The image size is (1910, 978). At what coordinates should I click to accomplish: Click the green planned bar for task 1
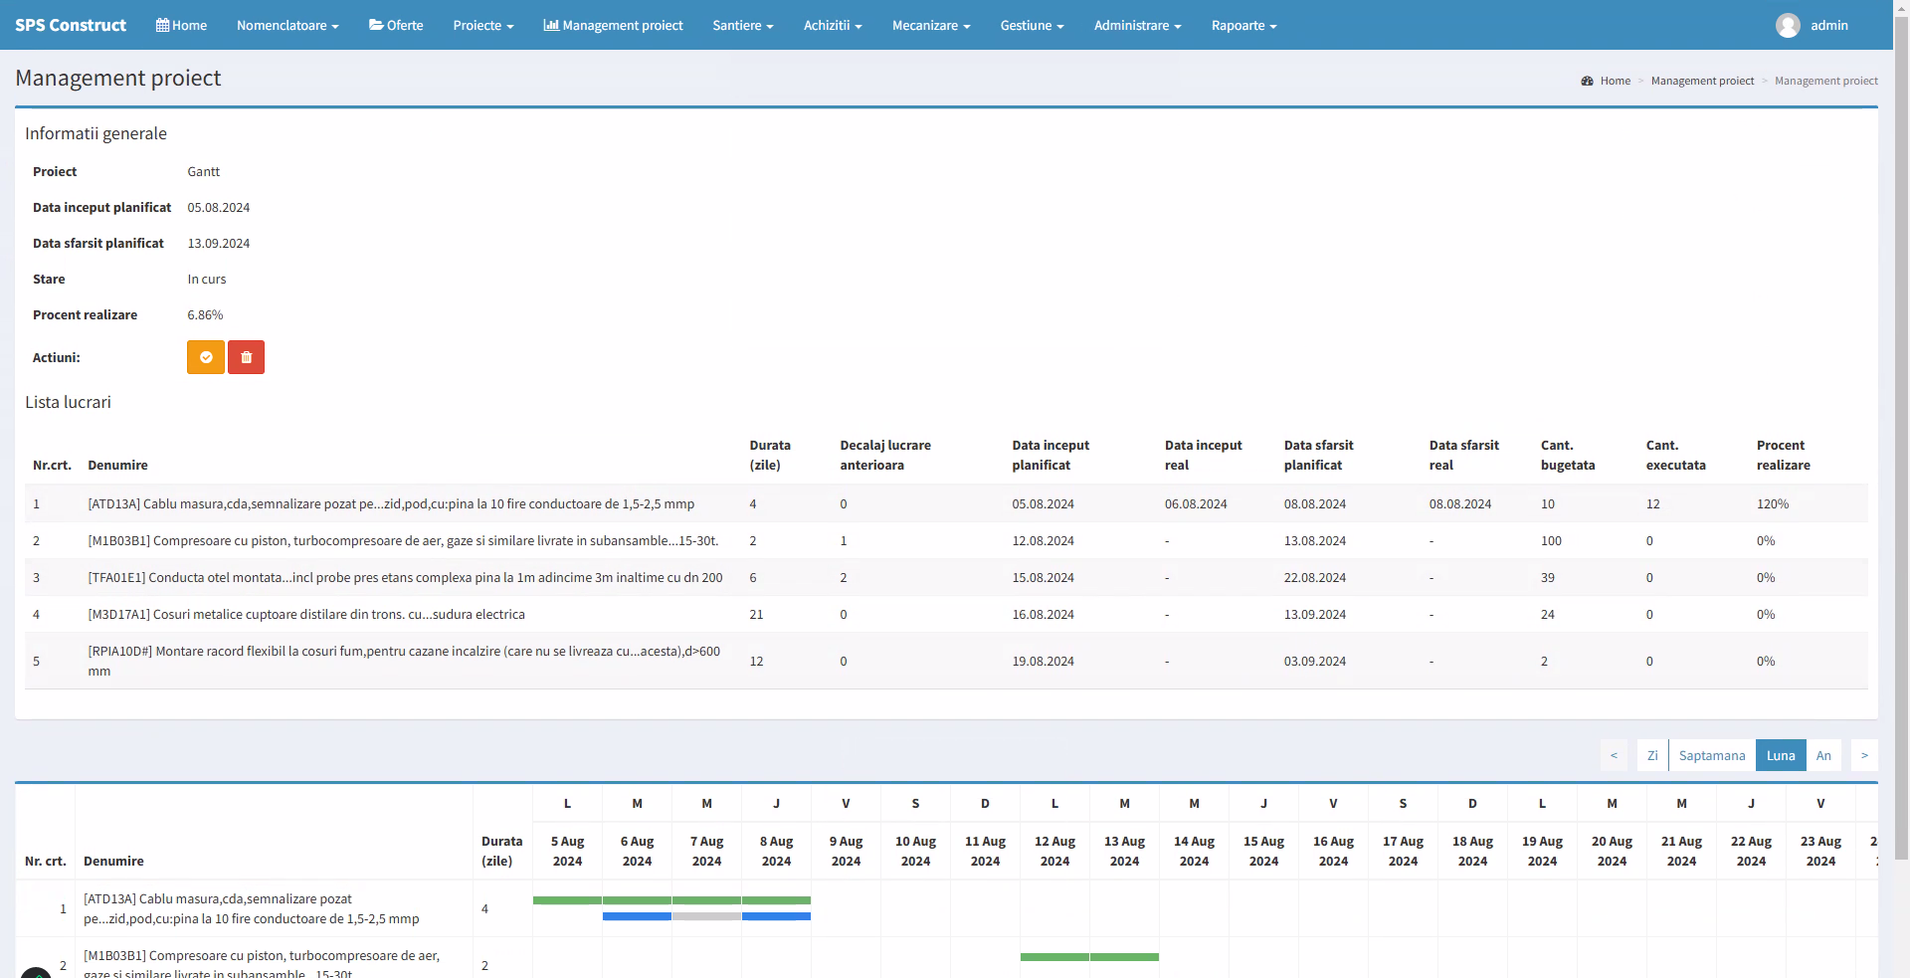[x=671, y=900]
